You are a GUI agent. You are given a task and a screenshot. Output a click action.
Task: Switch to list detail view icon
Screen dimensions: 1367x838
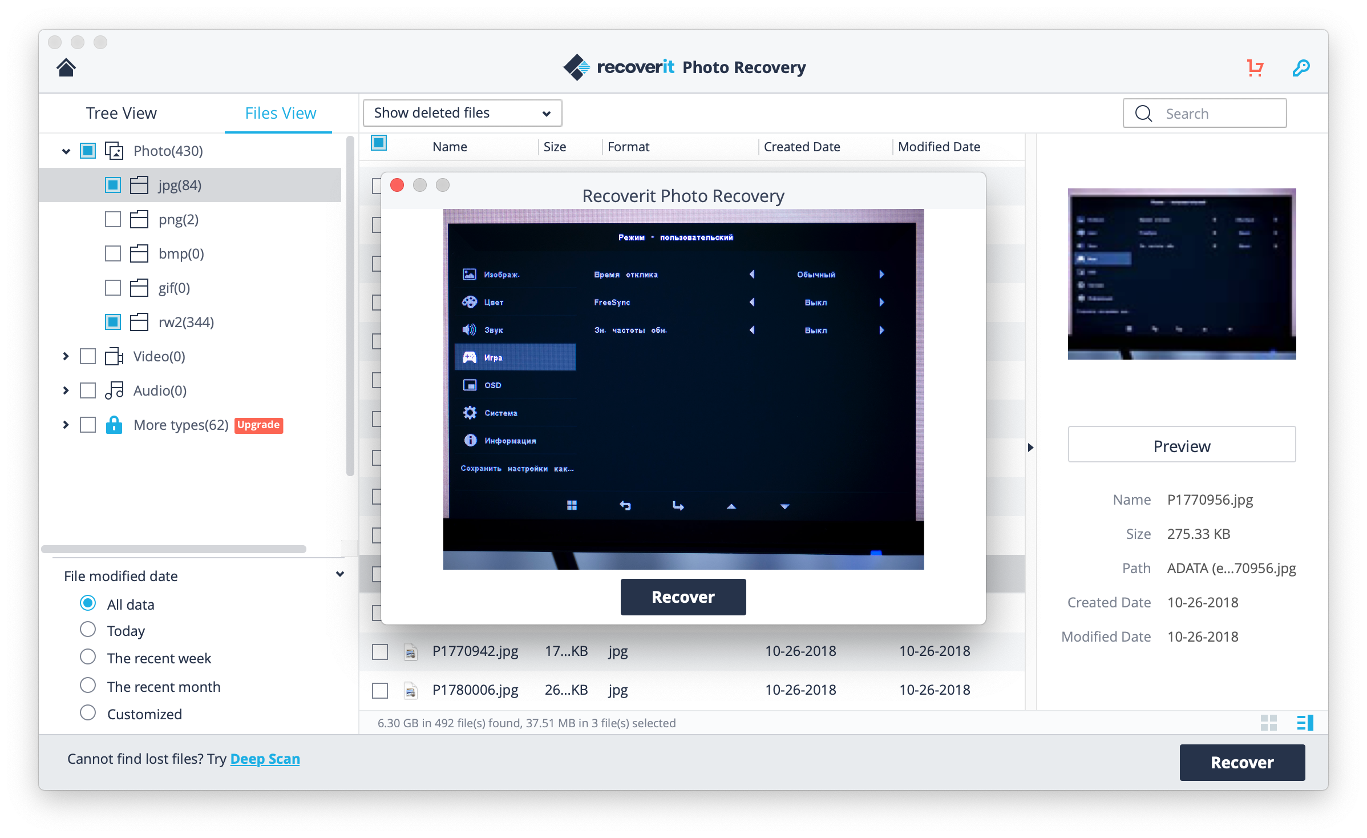click(x=1305, y=723)
